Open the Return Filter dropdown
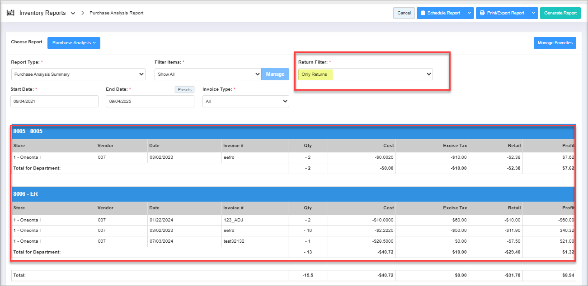 [x=365, y=74]
